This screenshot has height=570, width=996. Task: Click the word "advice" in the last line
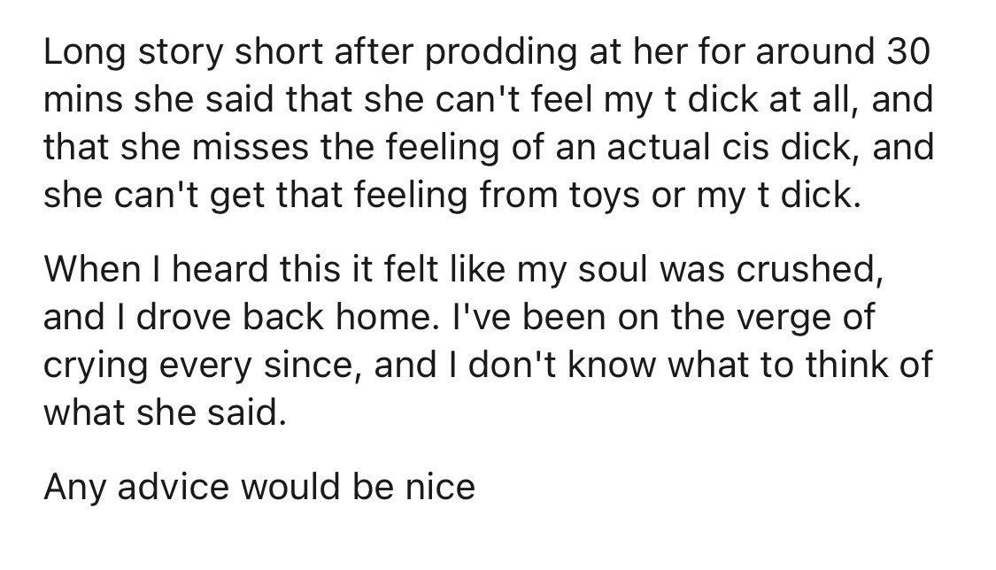[x=173, y=486]
